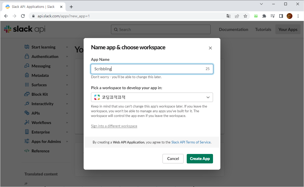Click the Block Kit icon
Image resolution: width=304 pixels, height=187 pixels.
(27, 94)
